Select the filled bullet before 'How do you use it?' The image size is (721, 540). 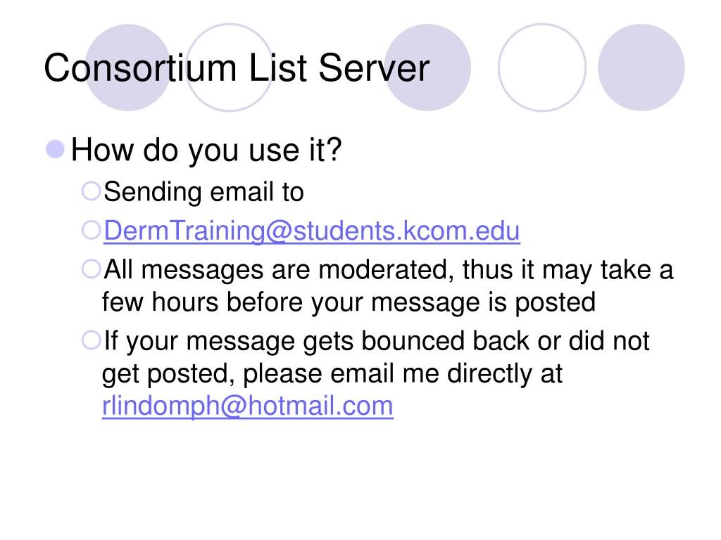point(55,149)
